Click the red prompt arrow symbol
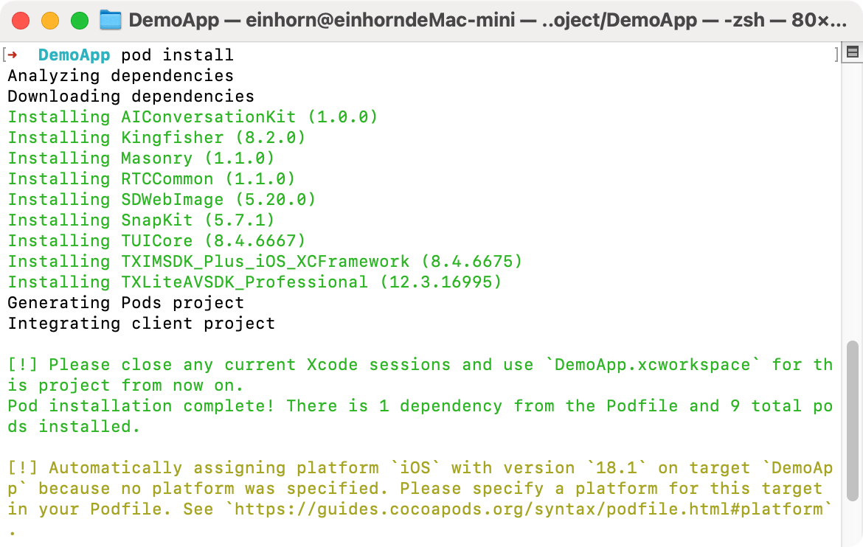 (13, 55)
